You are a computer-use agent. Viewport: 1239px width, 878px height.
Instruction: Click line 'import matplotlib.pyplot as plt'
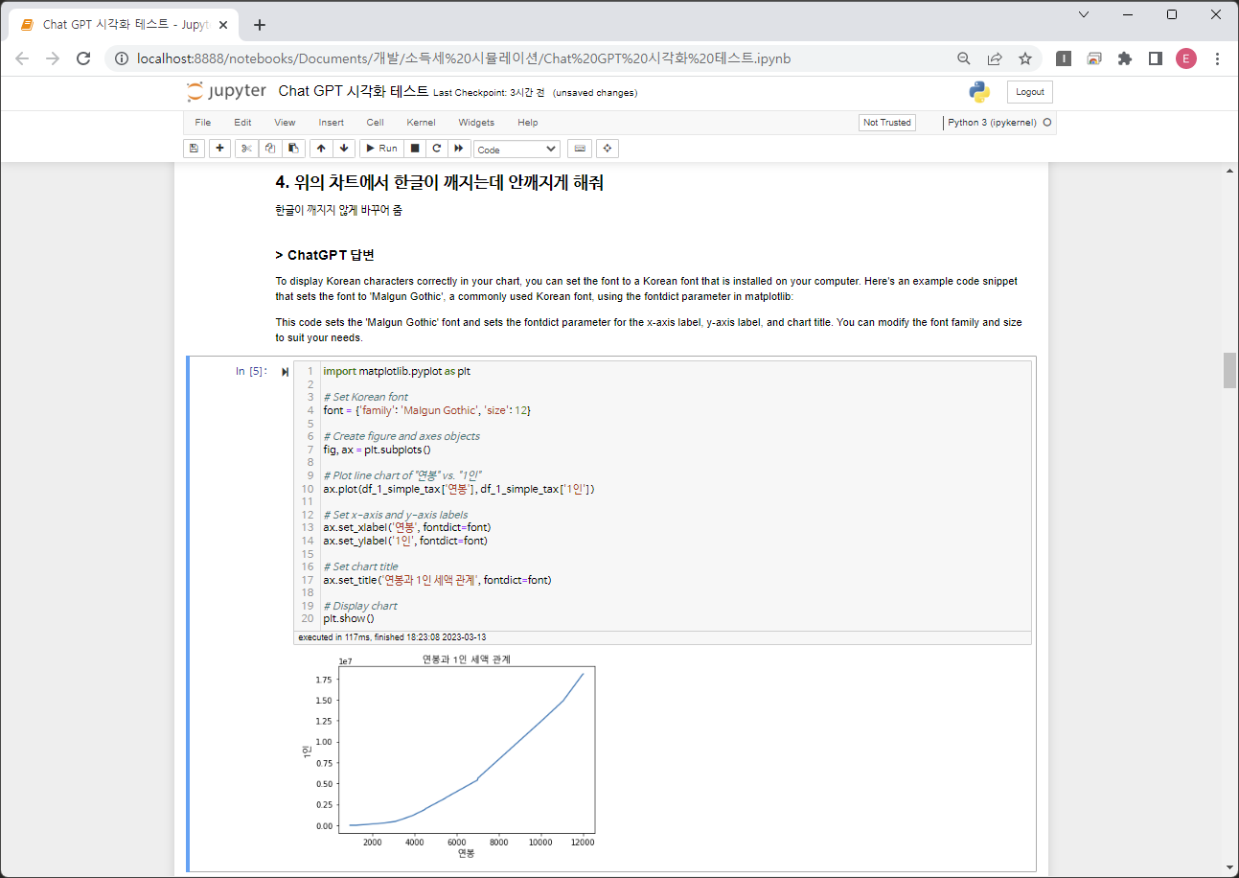point(397,371)
